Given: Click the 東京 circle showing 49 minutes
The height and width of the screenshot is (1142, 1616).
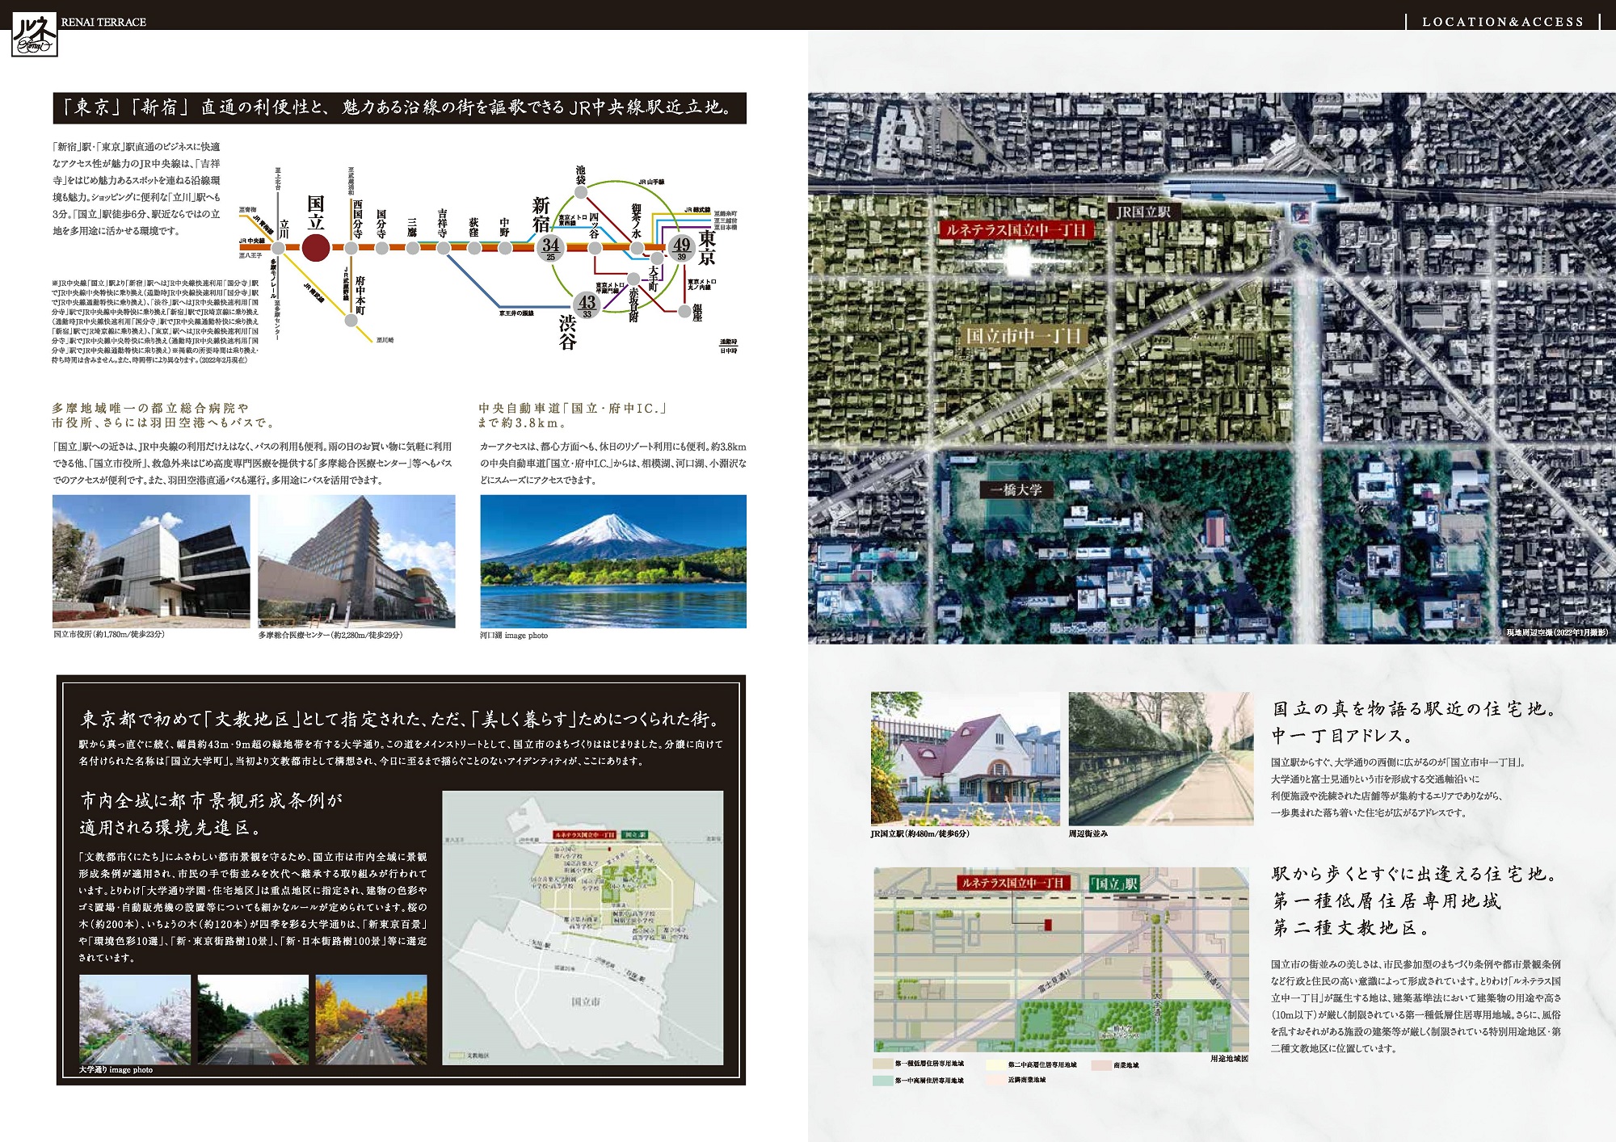Looking at the screenshot, I should point(681,247).
